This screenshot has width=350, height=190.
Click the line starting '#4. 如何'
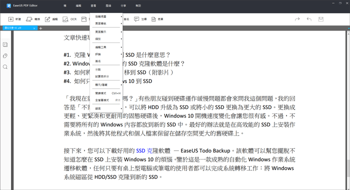coord(108,81)
